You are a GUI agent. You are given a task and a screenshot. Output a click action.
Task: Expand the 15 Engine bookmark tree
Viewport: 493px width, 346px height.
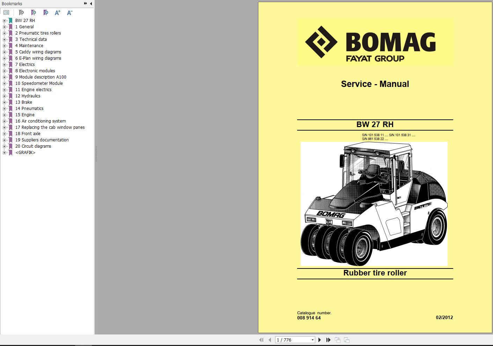click(x=3, y=115)
